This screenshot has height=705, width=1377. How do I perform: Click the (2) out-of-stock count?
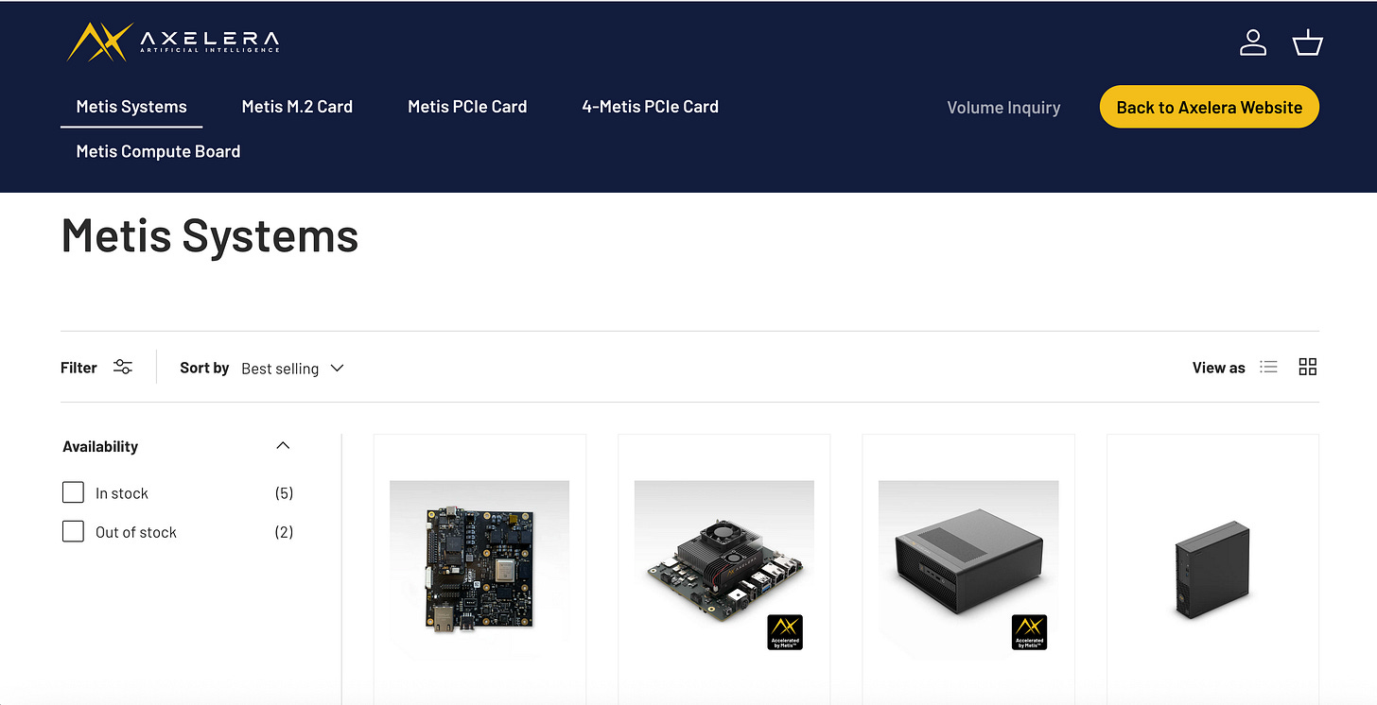coord(284,532)
